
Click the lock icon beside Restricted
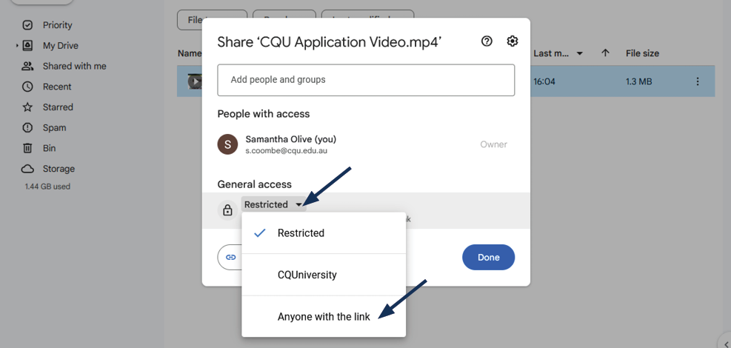coord(228,210)
